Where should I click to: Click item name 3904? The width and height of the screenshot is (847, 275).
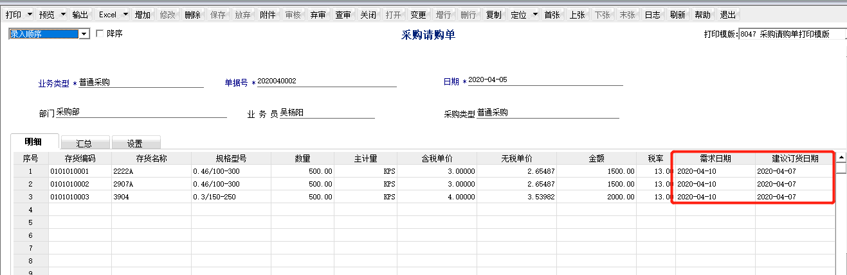pos(151,197)
